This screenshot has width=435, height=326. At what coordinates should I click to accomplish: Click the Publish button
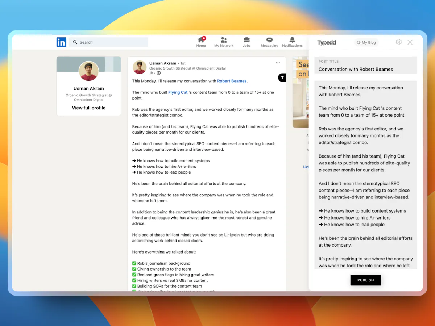click(x=366, y=280)
